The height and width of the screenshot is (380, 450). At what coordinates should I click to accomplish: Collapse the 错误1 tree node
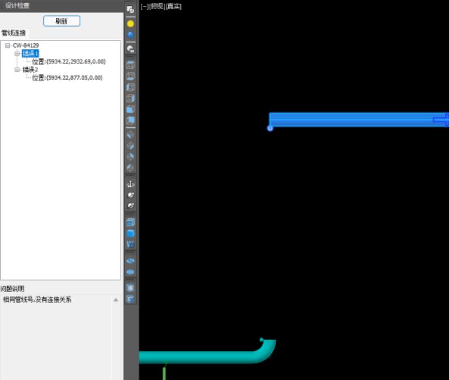(x=17, y=54)
